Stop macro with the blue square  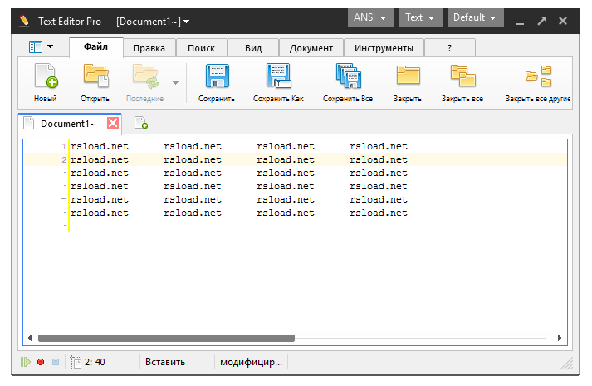pyautogui.click(x=56, y=362)
